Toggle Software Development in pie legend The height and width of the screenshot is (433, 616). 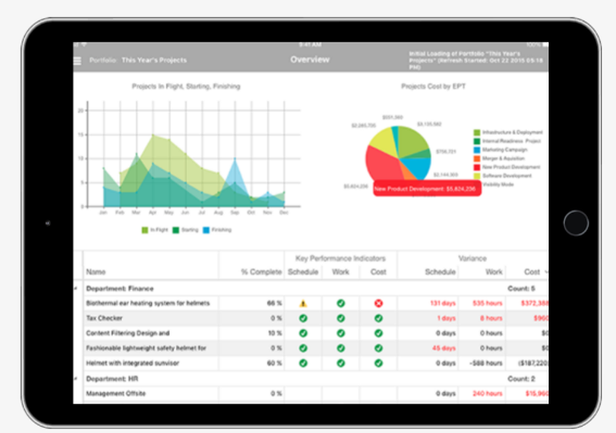tap(503, 176)
